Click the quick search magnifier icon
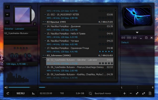Viewport: 158px width, 100px height. [x=90, y=93]
